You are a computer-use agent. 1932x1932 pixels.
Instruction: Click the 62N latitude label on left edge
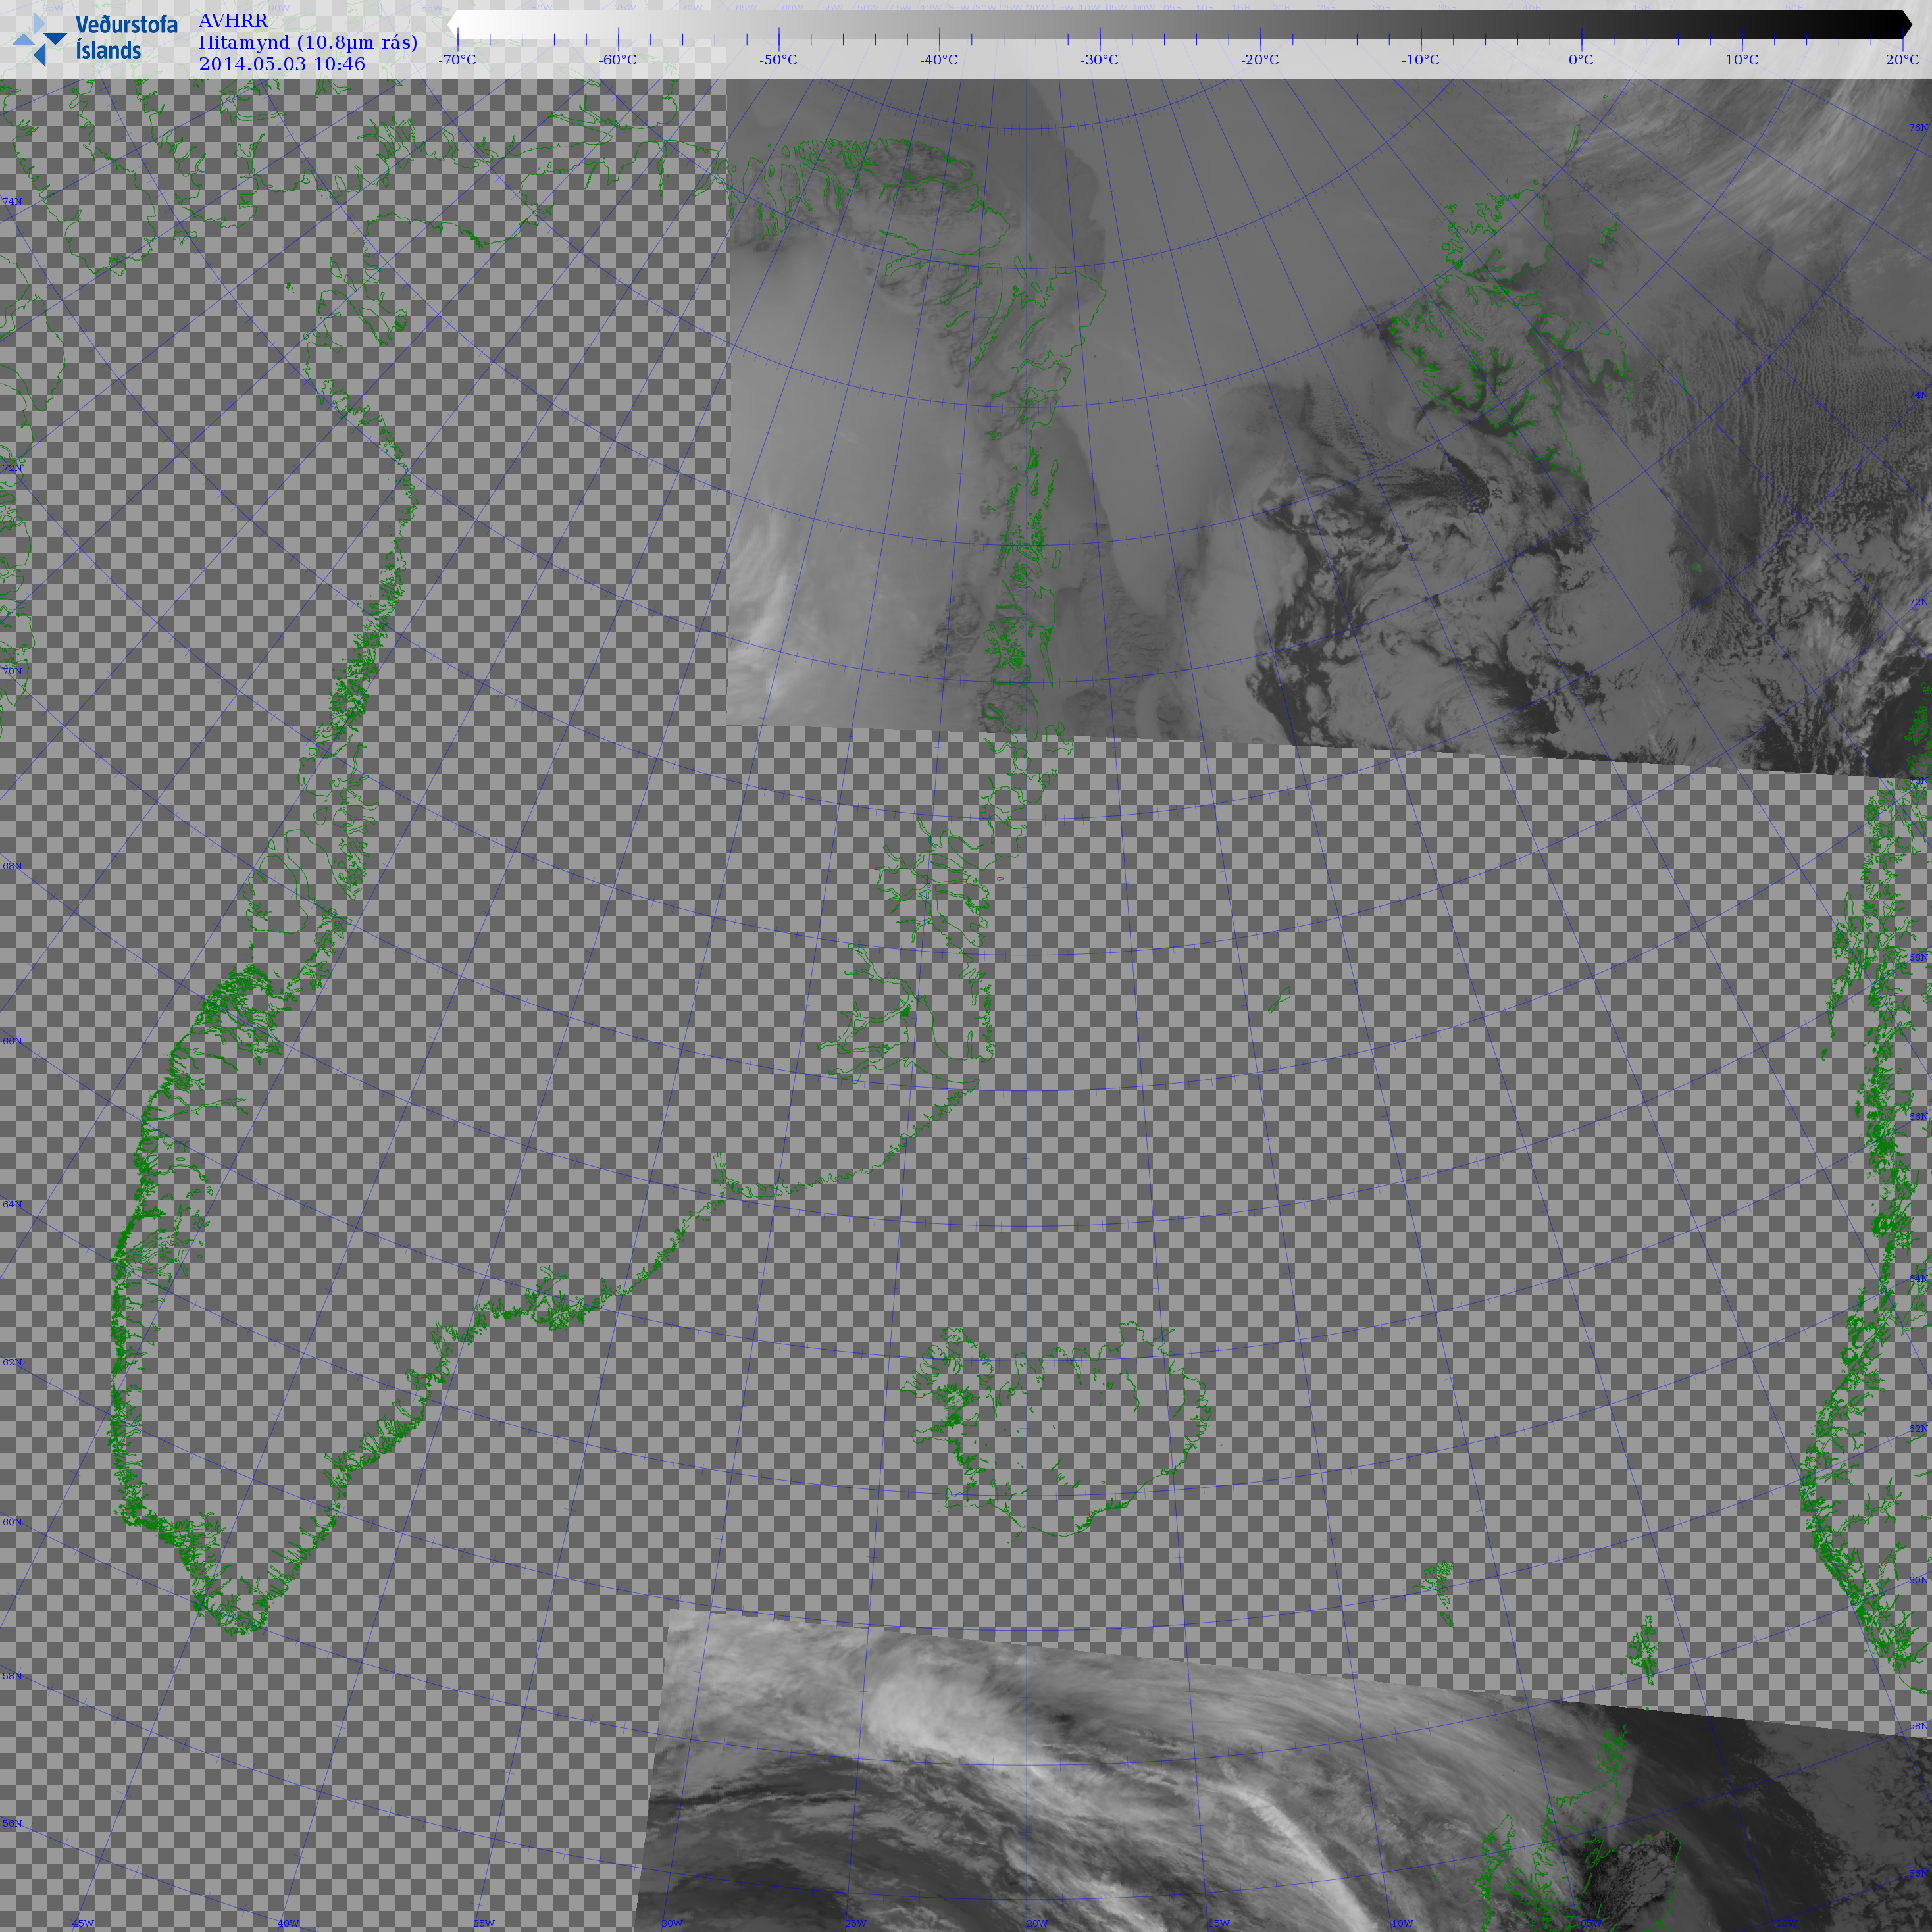pos(12,1362)
